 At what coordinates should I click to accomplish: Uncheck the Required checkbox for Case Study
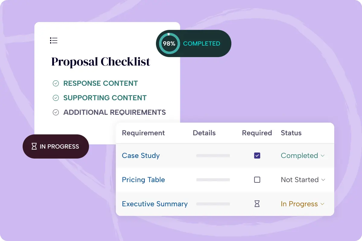[257, 156]
